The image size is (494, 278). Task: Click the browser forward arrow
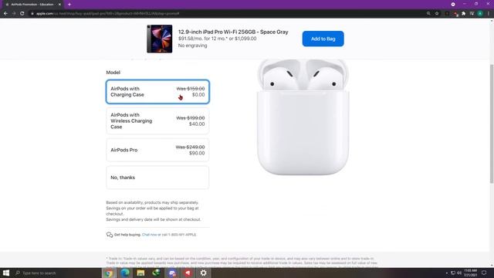[14, 14]
